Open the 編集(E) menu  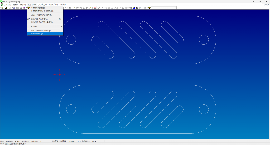(x=16, y=5)
